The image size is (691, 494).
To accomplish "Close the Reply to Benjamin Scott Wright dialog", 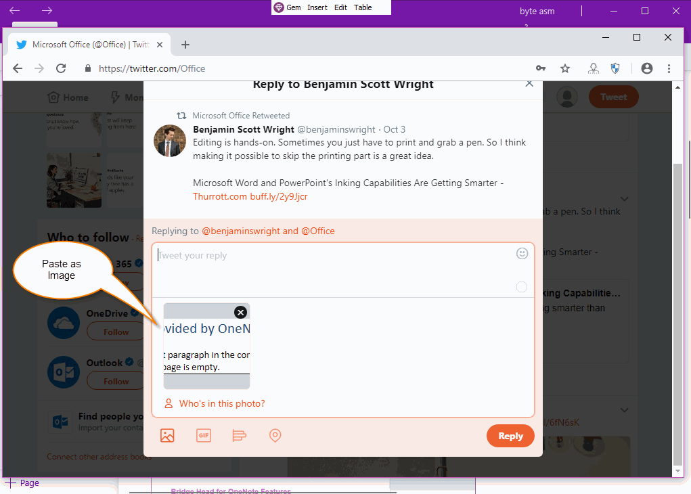I will click(x=529, y=83).
